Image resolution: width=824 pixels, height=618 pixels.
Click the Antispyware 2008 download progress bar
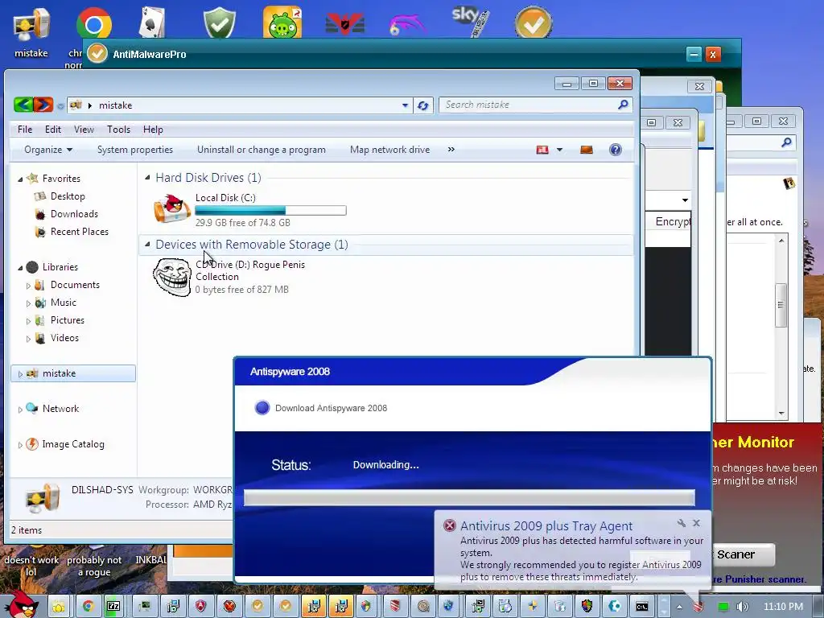click(x=469, y=497)
